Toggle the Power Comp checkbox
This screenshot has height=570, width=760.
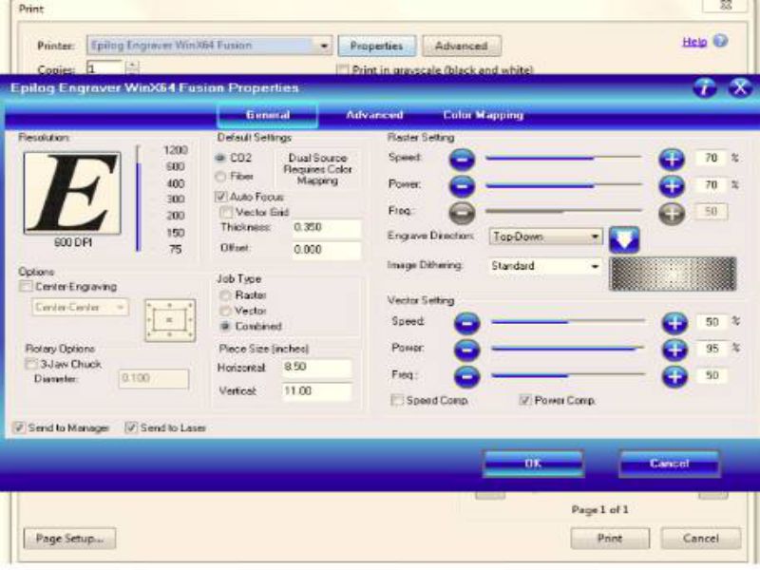pyautogui.click(x=525, y=400)
